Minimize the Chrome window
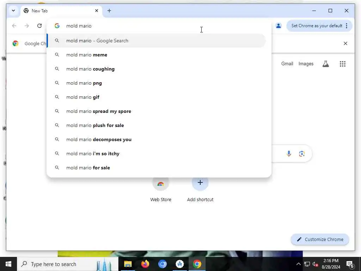Screen dimensions: 361x271 pos(314,11)
